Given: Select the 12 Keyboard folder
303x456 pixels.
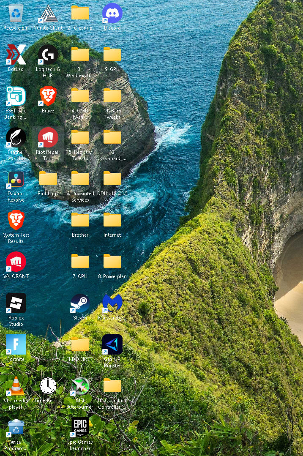Looking at the screenshot, I should click(x=112, y=137).
